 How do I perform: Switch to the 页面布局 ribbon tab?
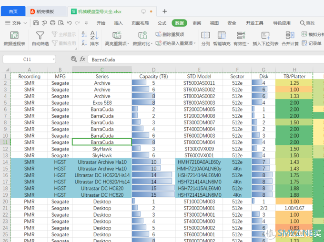click(x=140, y=23)
